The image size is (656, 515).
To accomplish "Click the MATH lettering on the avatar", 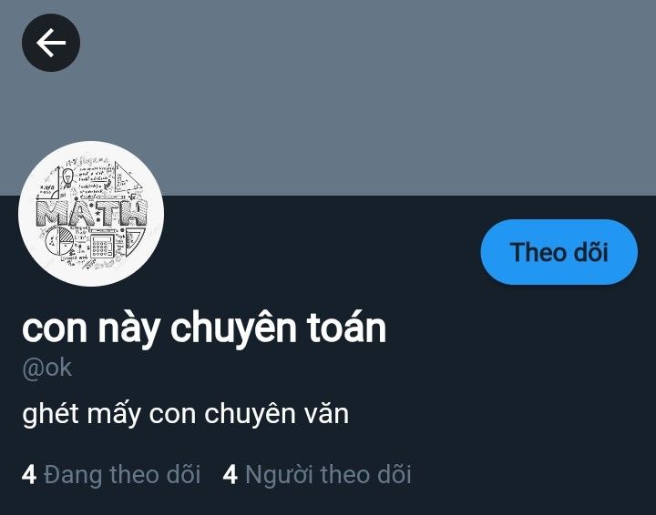I will click(92, 213).
